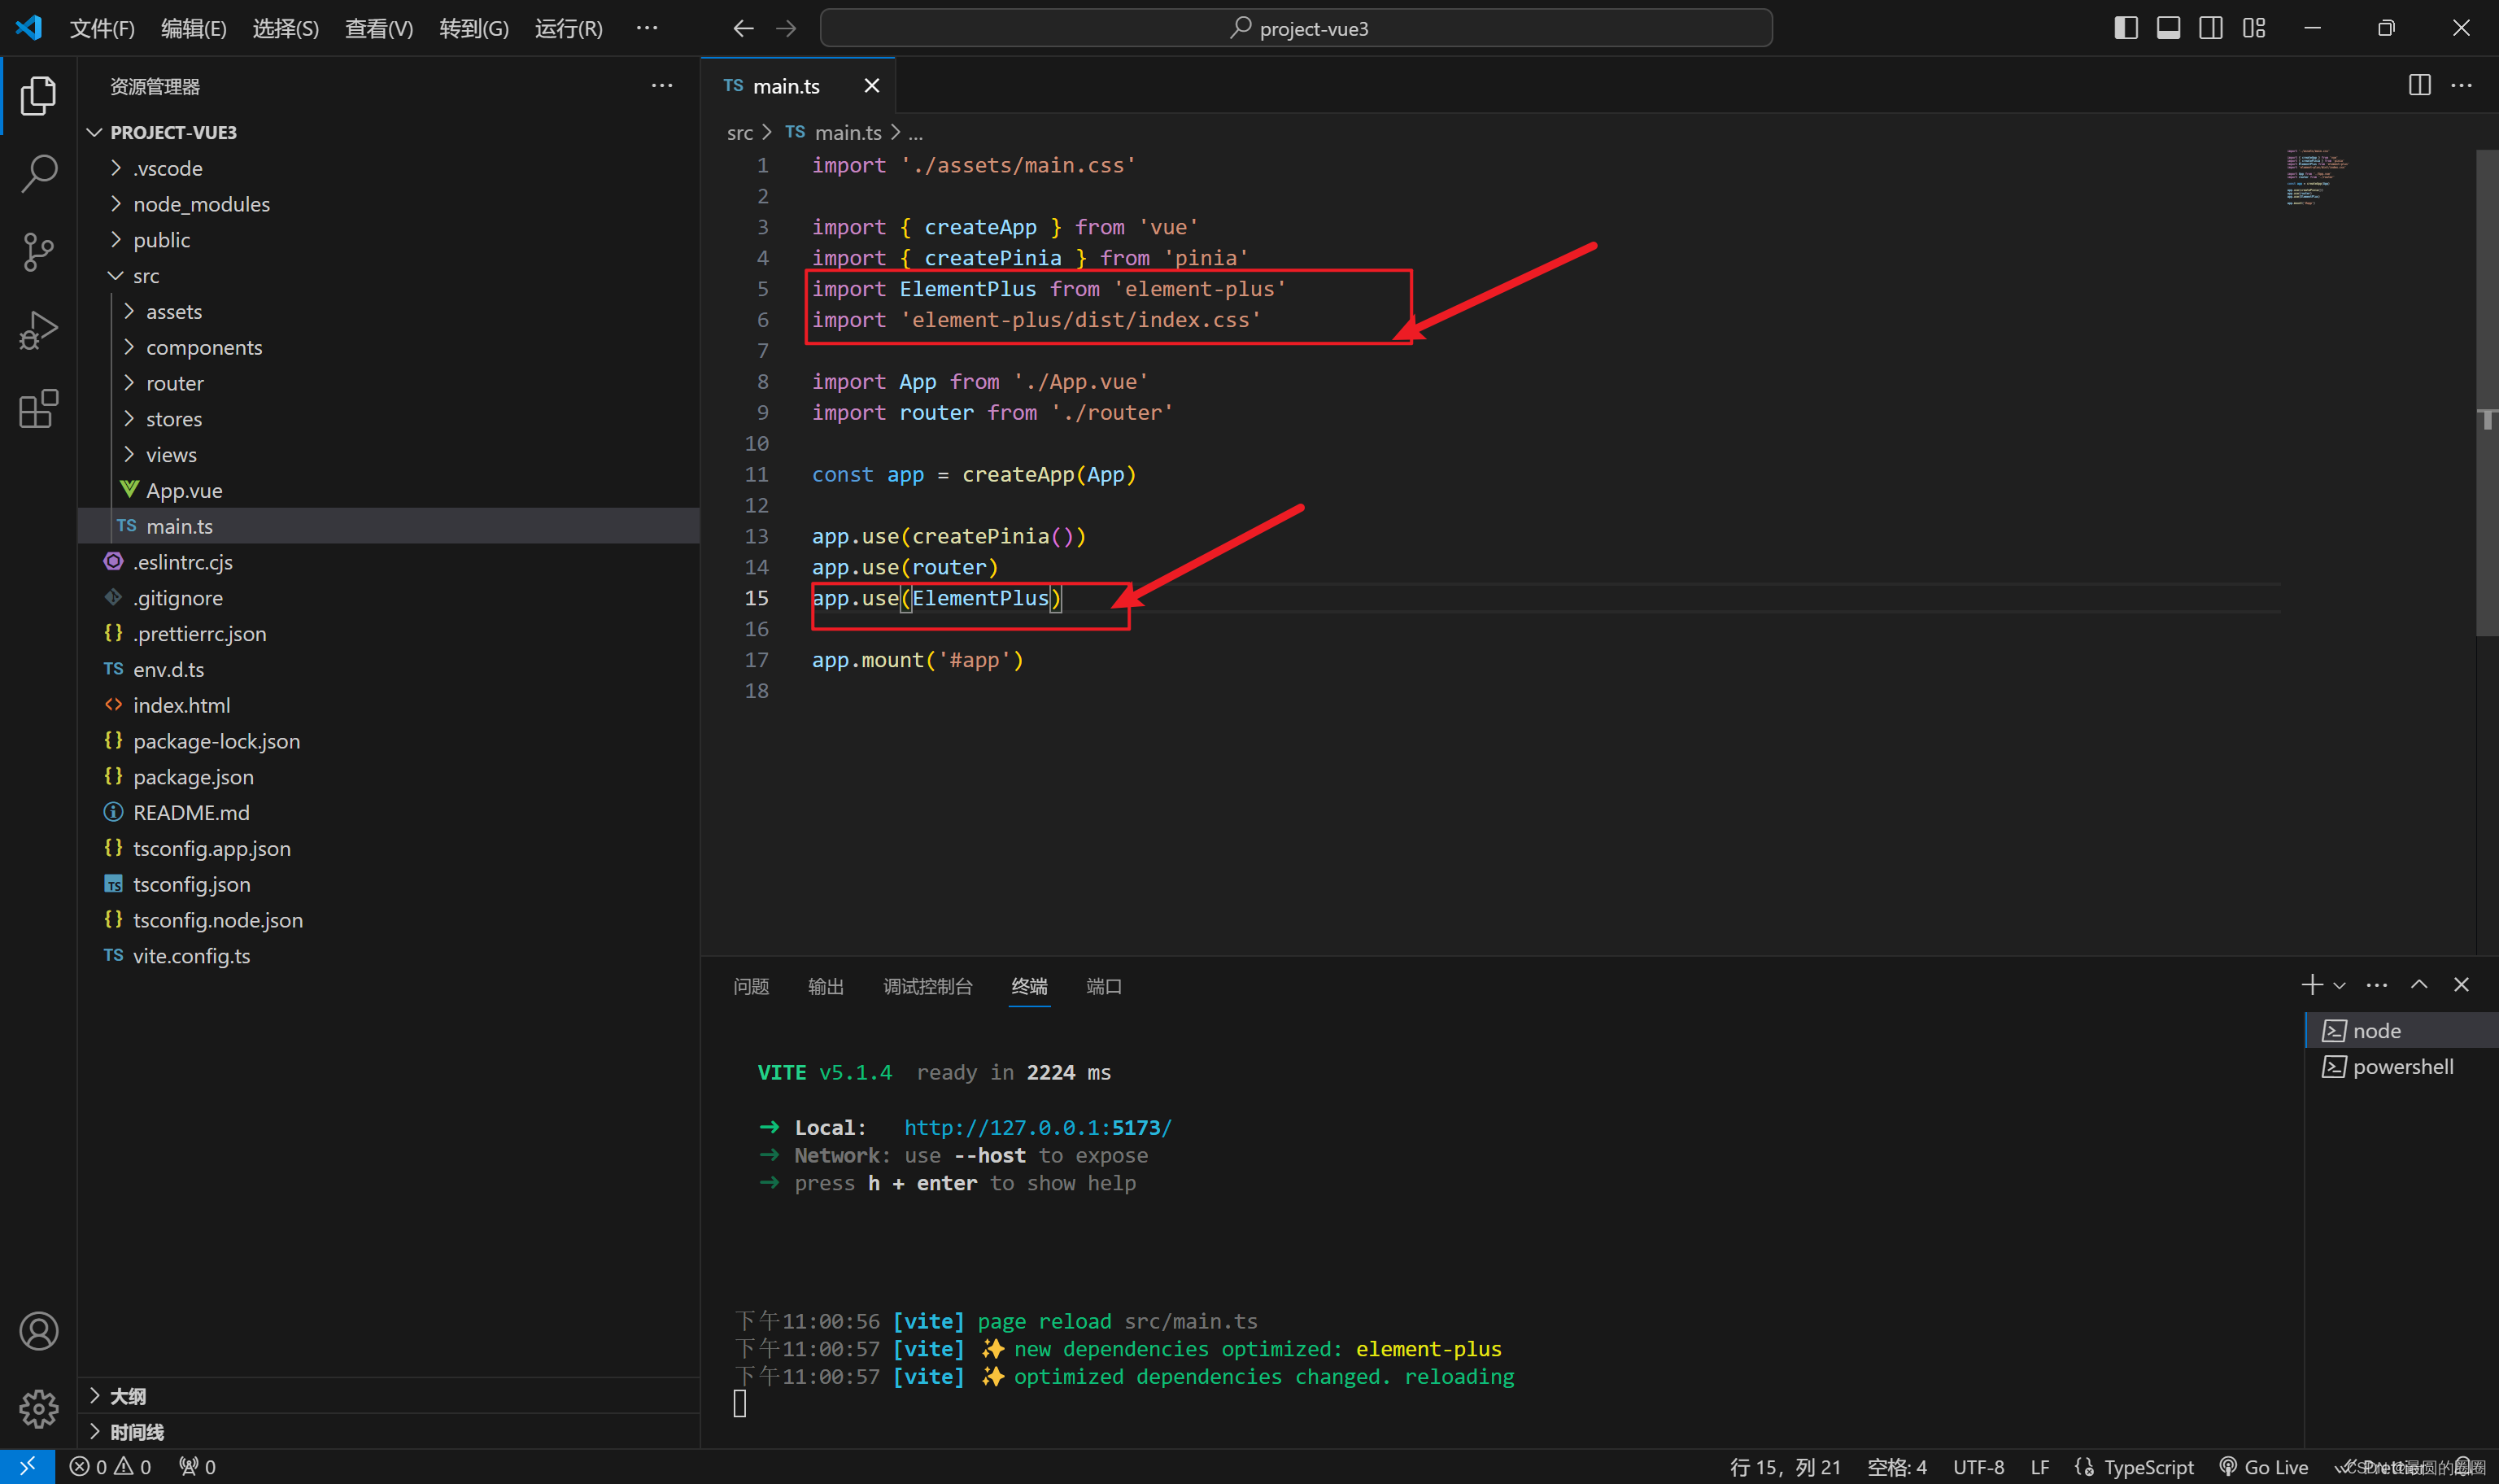Expand the 大纲 outline section

coord(128,1396)
